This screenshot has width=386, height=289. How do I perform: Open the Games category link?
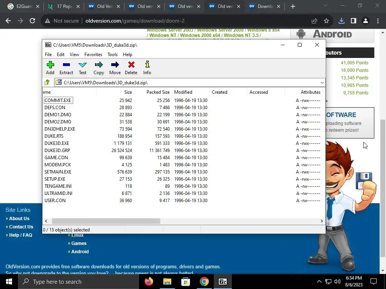pyautogui.click(x=79, y=243)
